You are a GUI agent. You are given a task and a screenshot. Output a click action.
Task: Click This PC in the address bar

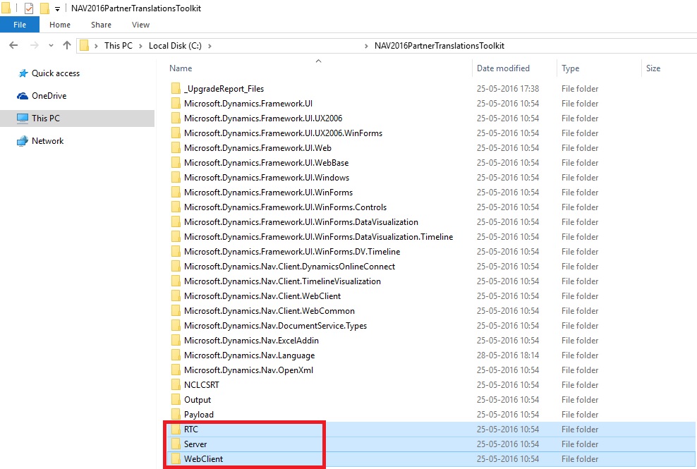point(118,46)
